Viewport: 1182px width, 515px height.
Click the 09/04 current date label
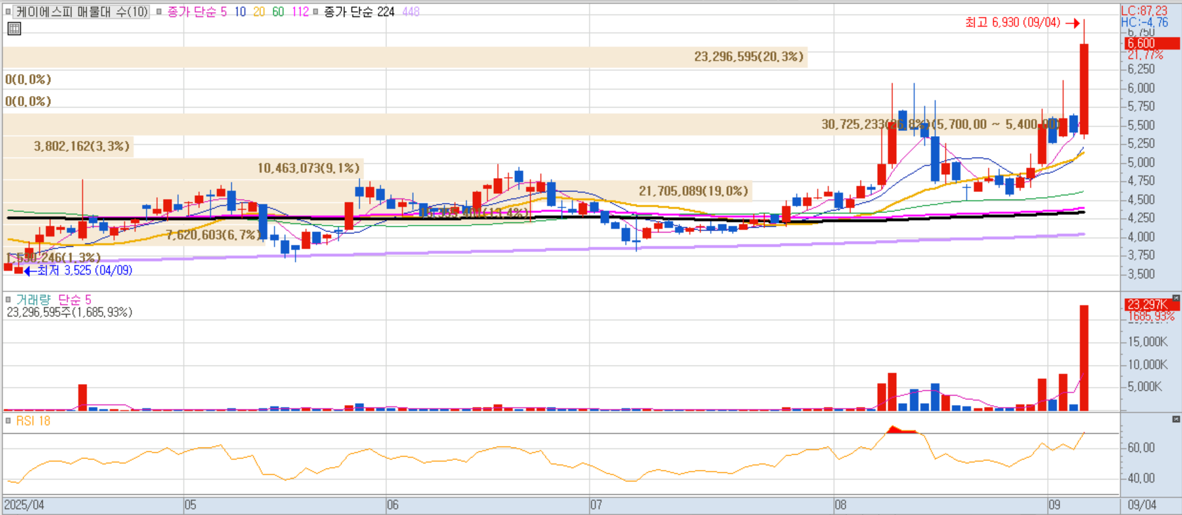pyautogui.click(x=1142, y=505)
